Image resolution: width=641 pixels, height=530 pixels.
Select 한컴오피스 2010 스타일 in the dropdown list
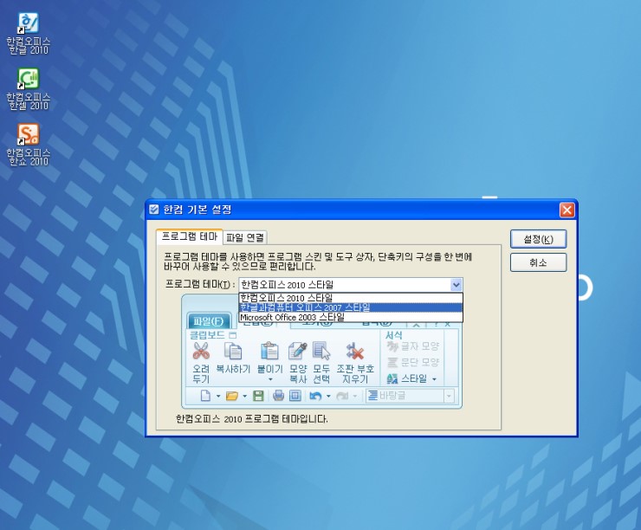click(351, 298)
